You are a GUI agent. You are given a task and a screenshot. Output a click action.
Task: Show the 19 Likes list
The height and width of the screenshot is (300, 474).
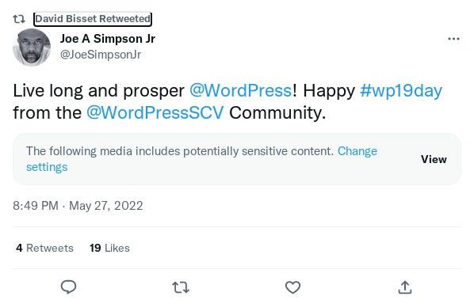(x=109, y=248)
